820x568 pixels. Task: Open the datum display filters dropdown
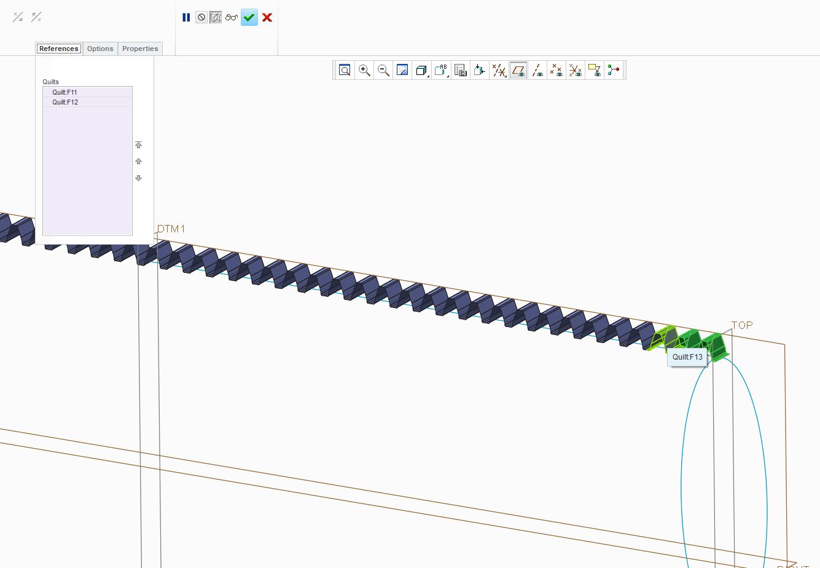(x=499, y=70)
